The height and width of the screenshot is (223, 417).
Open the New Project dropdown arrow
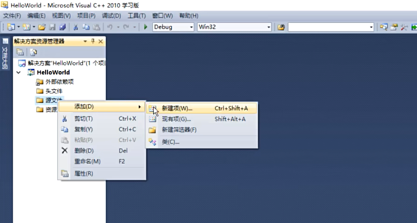(18, 27)
